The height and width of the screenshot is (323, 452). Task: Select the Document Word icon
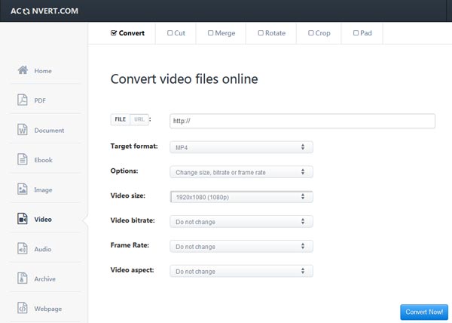click(x=23, y=130)
